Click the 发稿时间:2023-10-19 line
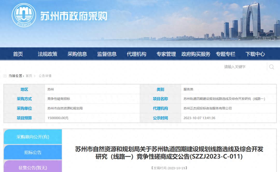280x172 pixels. 169,168
